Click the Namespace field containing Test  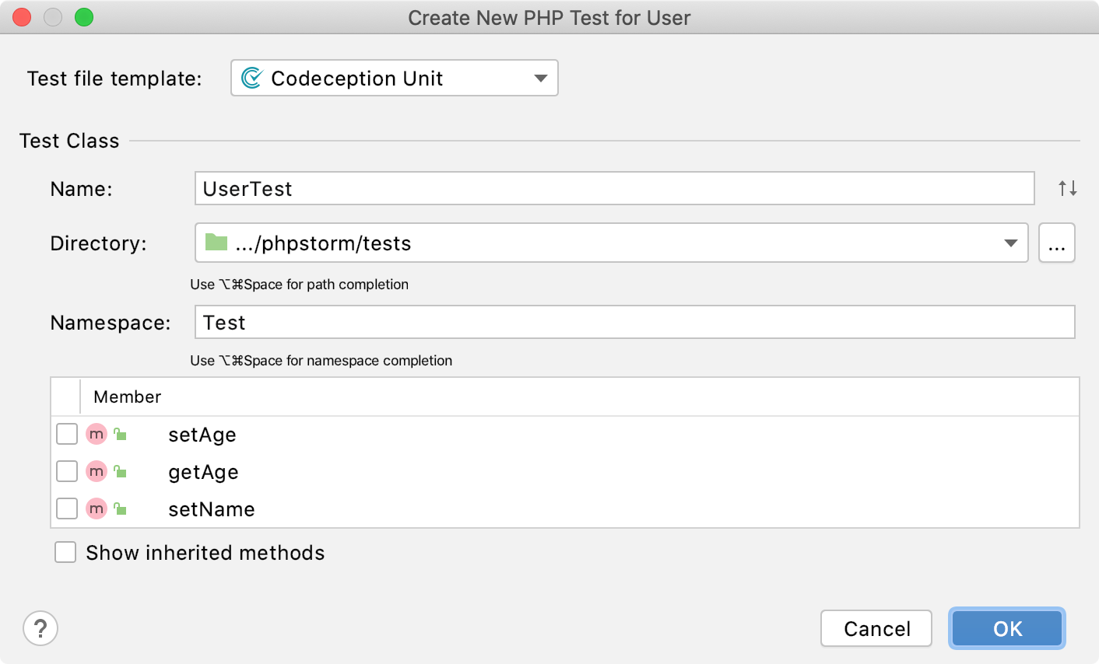tap(545, 322)
